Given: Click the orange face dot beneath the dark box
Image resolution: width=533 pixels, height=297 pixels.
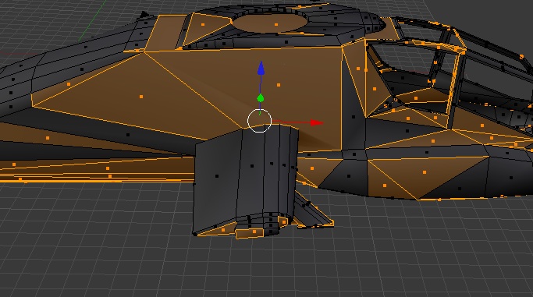Looking at the screenshot, I should point(254,232).
